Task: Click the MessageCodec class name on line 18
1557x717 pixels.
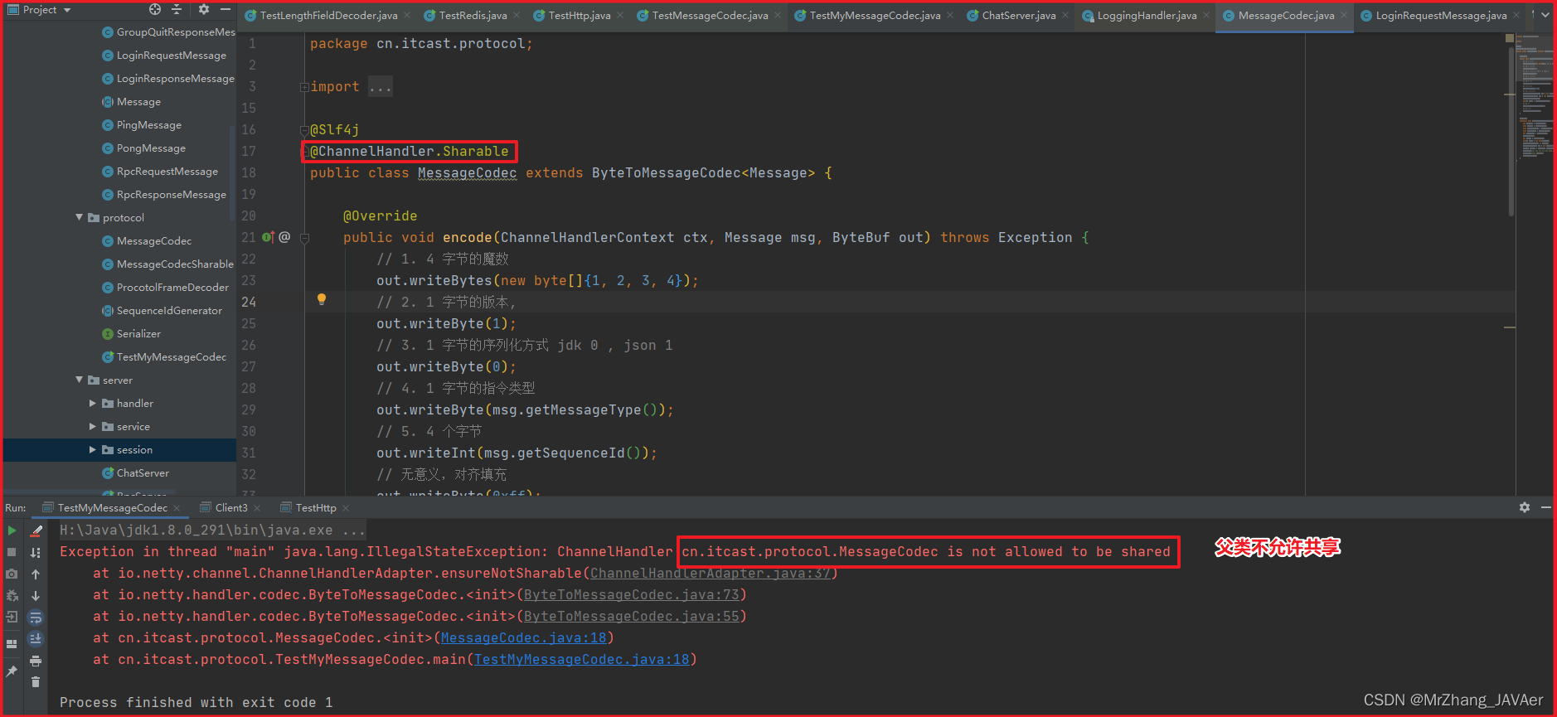Action: click(x=468, y=172)
